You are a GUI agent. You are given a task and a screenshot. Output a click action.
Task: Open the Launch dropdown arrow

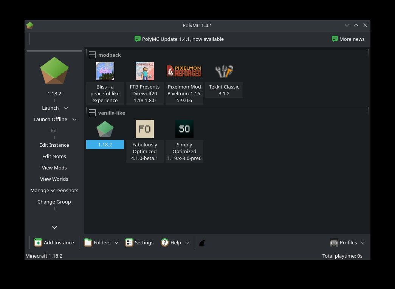tap(66, 108)
